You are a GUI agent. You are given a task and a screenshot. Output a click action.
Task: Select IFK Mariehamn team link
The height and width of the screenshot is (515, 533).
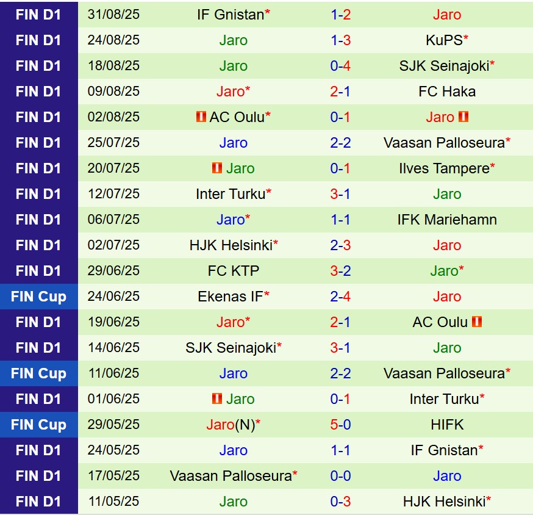click(447, 219)
